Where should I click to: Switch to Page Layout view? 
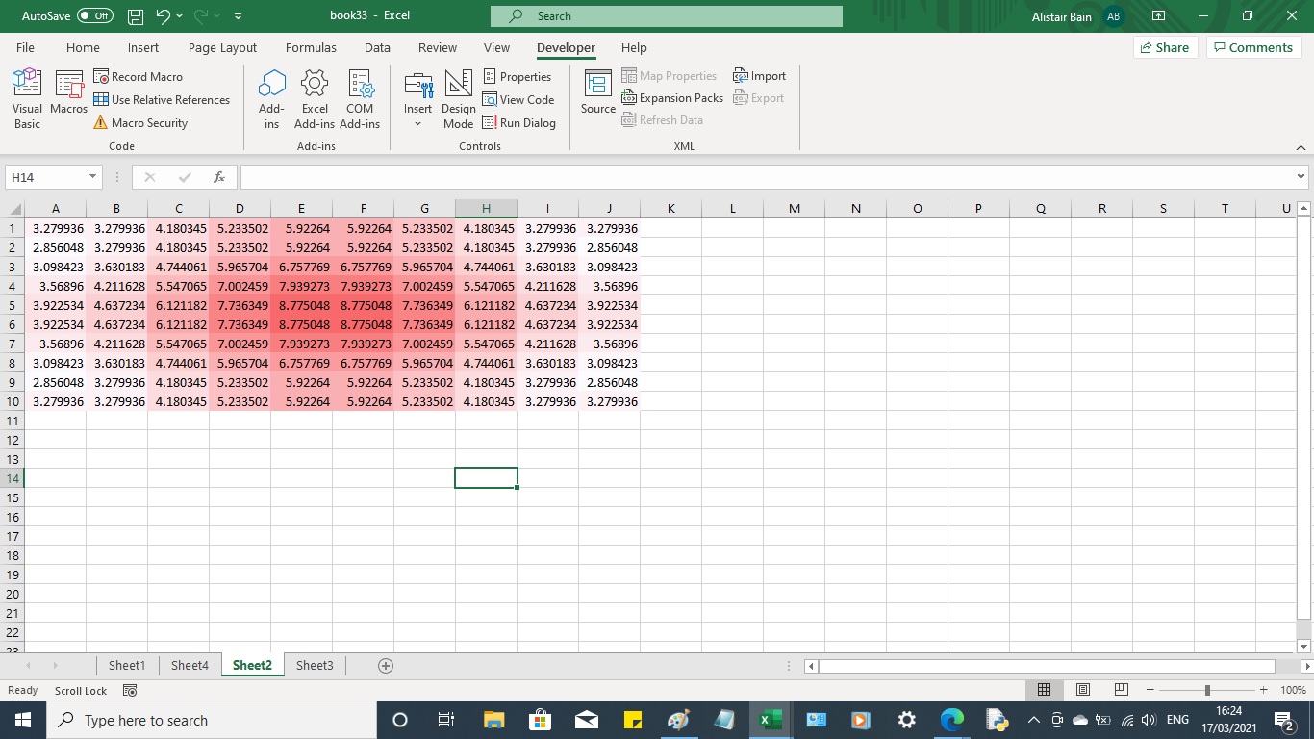click(x=1082, y=690)
